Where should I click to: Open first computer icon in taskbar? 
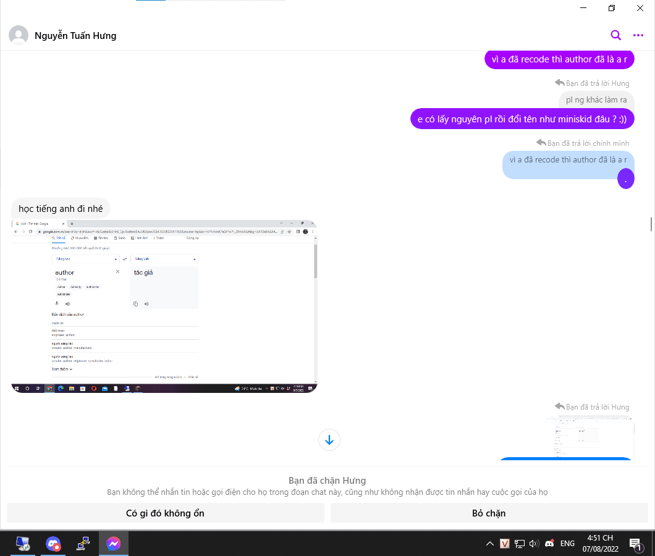pyautogui.click(x=23, y=544)
